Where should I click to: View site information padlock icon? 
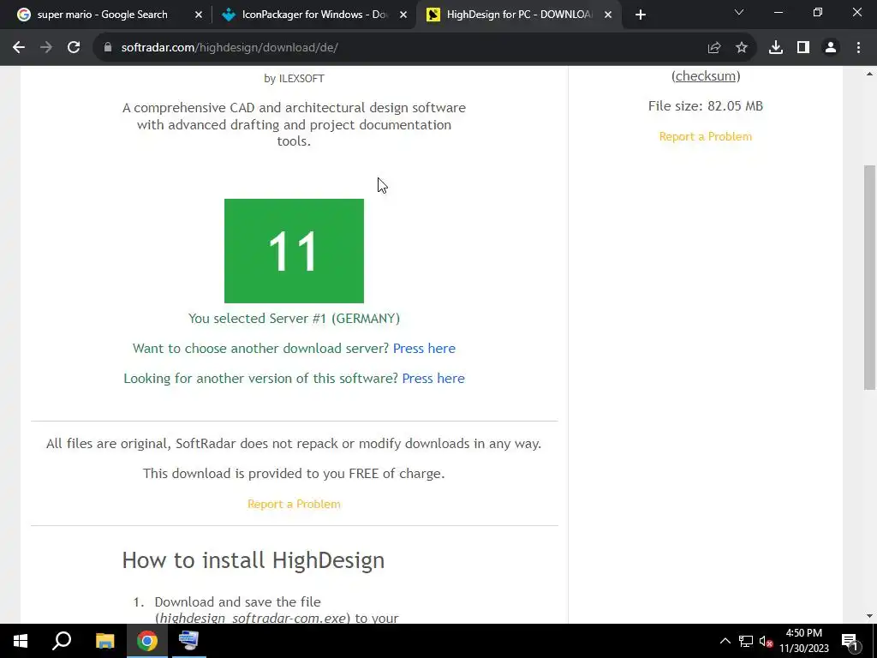[x=108, y=48]
